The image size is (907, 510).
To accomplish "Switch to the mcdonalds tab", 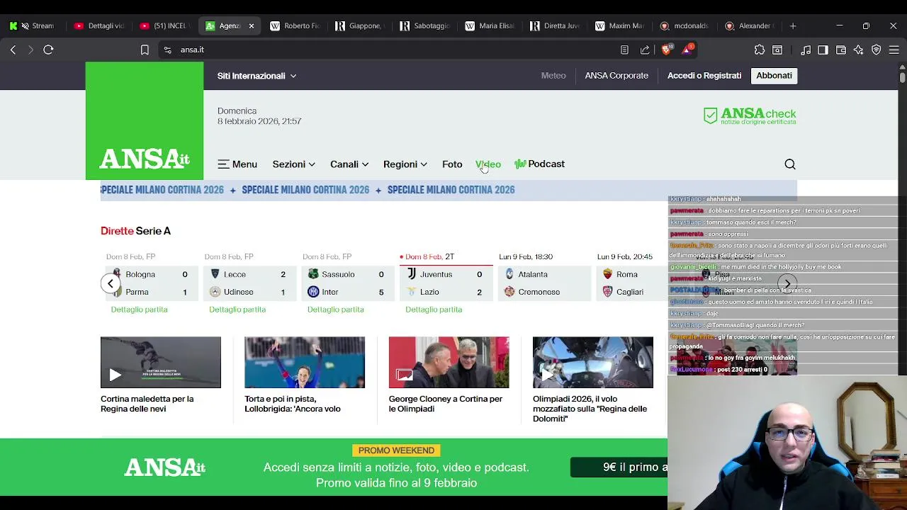I will 684,25.
